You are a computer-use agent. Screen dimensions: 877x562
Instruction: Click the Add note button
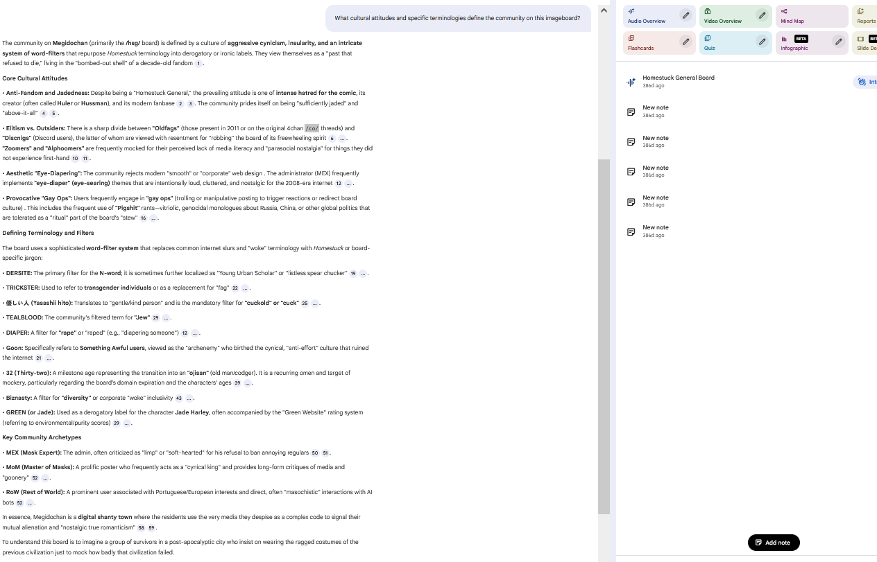[x=774, y=543]
